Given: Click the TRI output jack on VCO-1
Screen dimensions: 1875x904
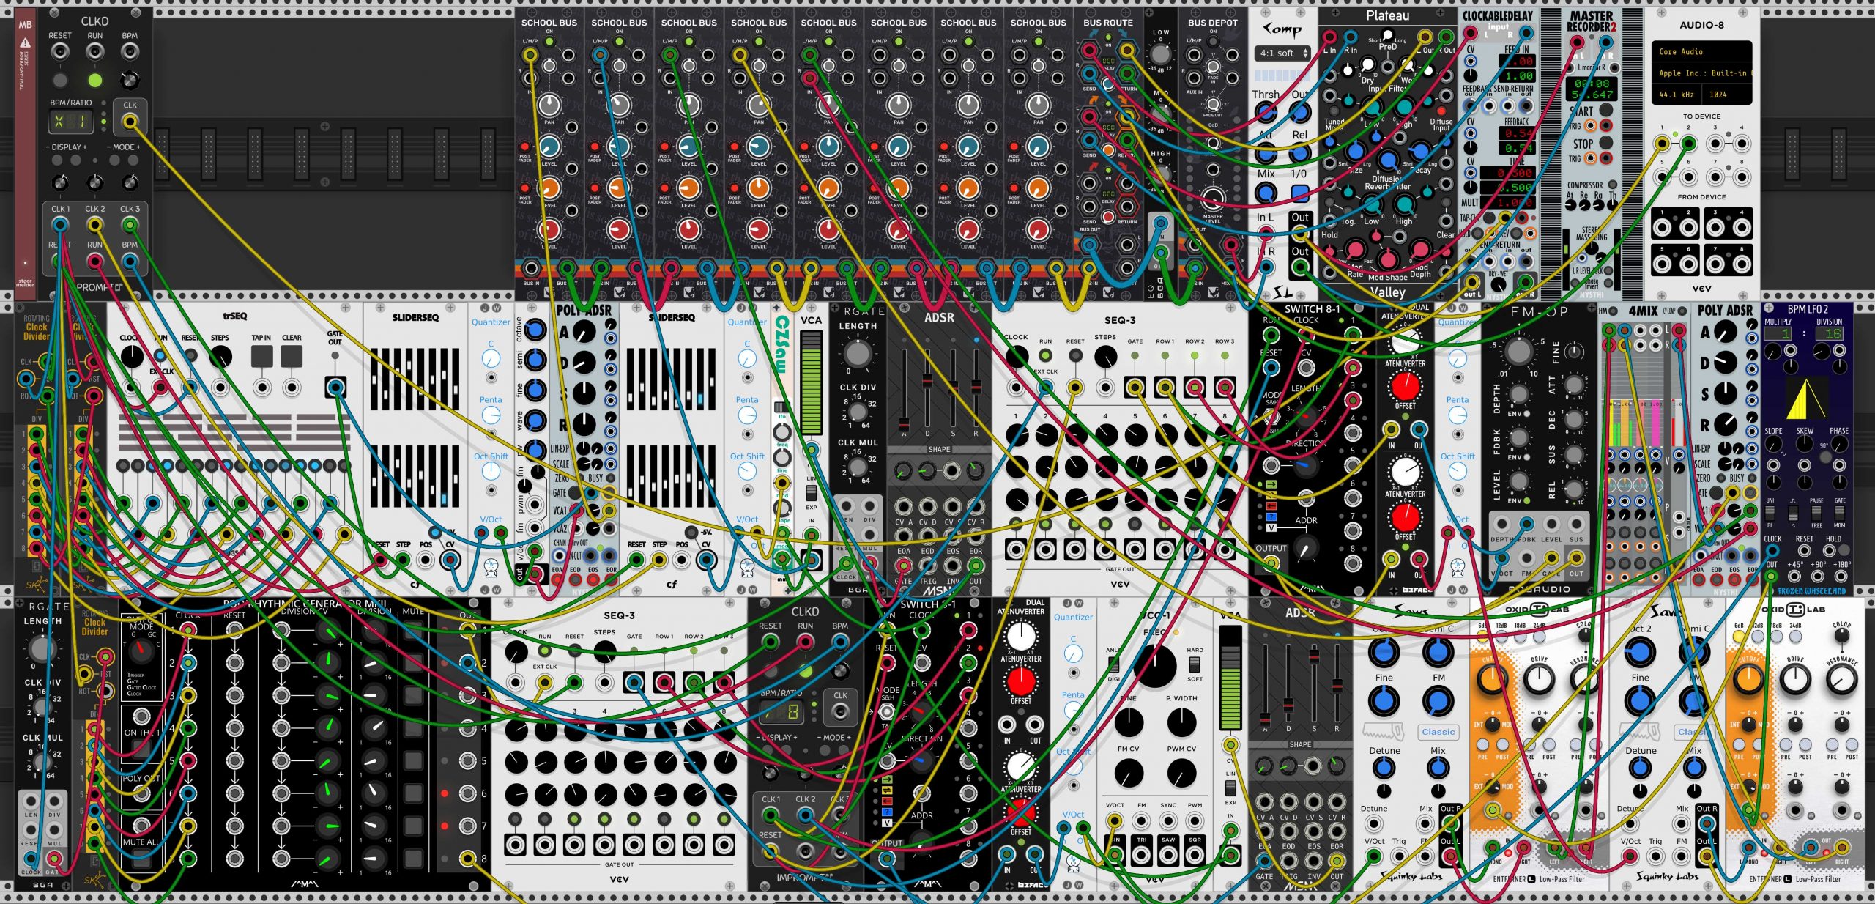Looking at the screenshot, I should tap(1142, 854).
